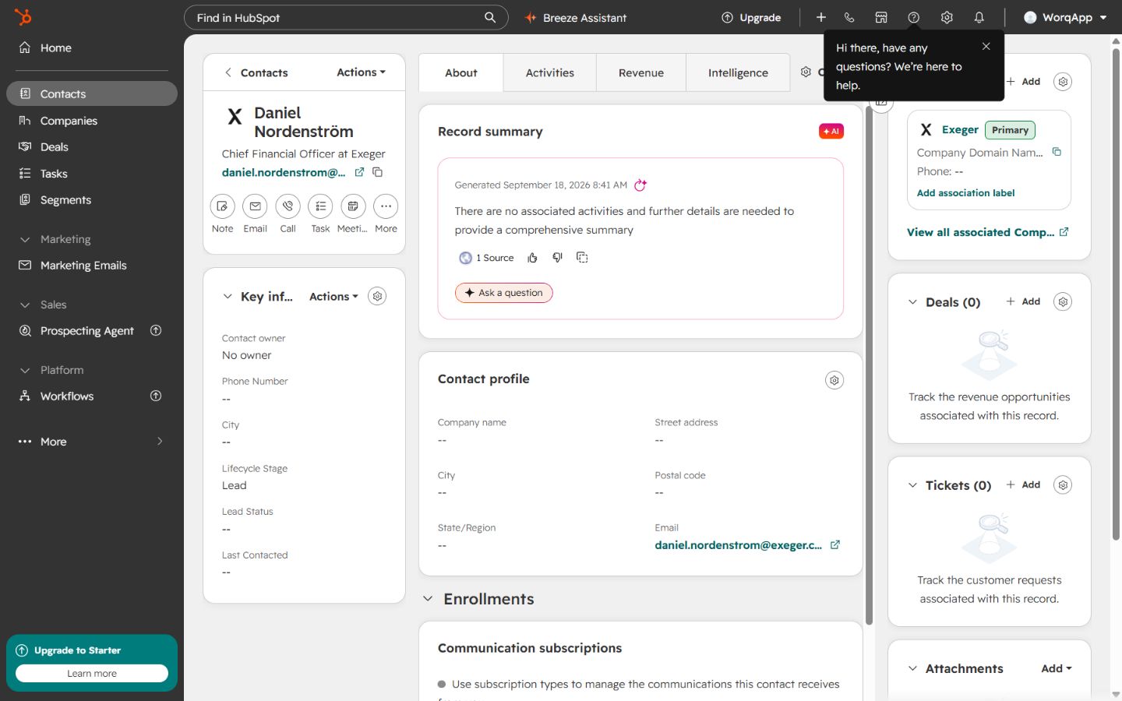The image size is (1122, 701).
Task: Open Contact profile settings gear
Action: click(x=834, y=380)
